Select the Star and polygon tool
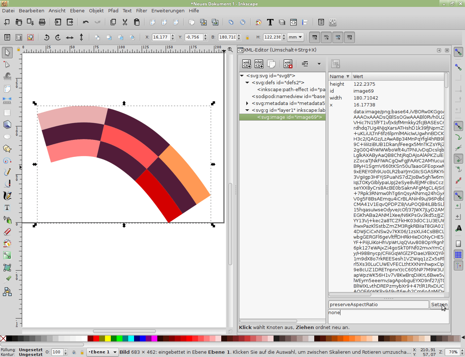 7,149
